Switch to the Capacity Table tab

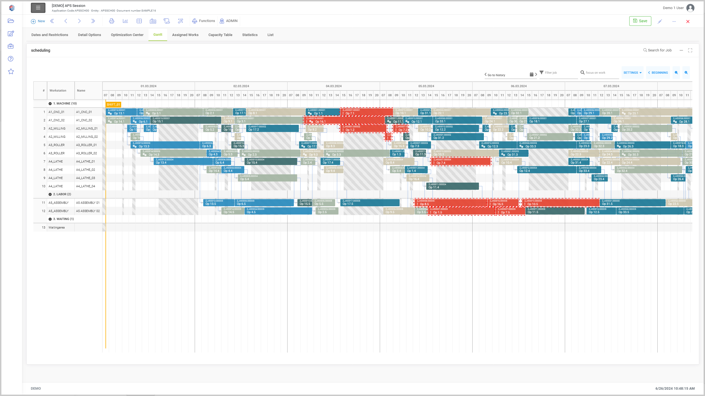(x=220, y=35)
